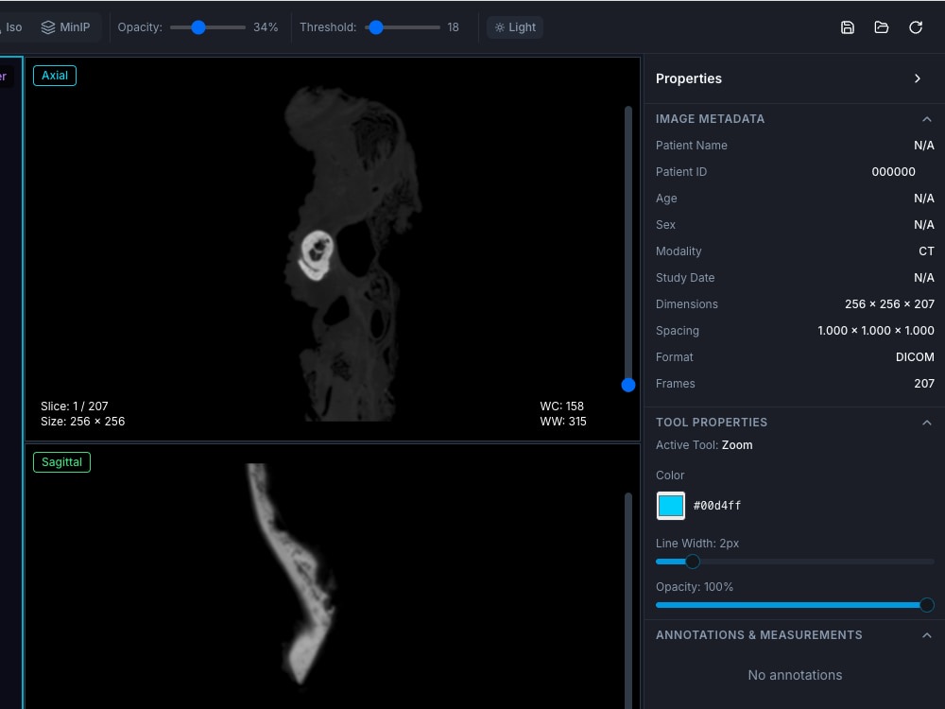Click the 'Slice: 1 / 207' overlay text
945x709 pixels.
pos(74,406)
